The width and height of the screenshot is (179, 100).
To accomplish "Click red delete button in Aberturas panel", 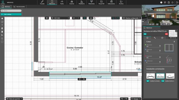I will point(166,34).
